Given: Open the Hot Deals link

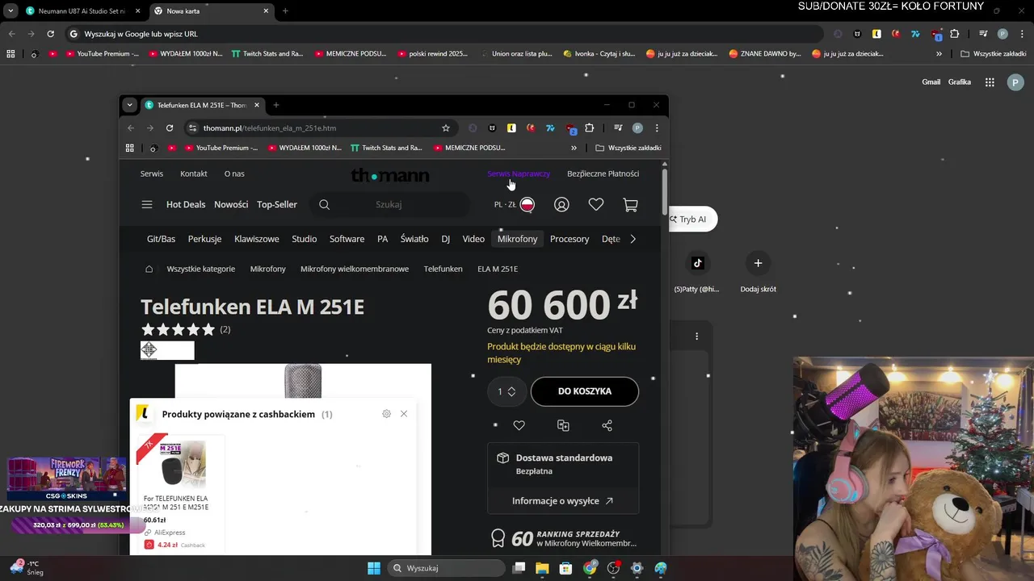Looking at the screenshot, I should 186,205.
